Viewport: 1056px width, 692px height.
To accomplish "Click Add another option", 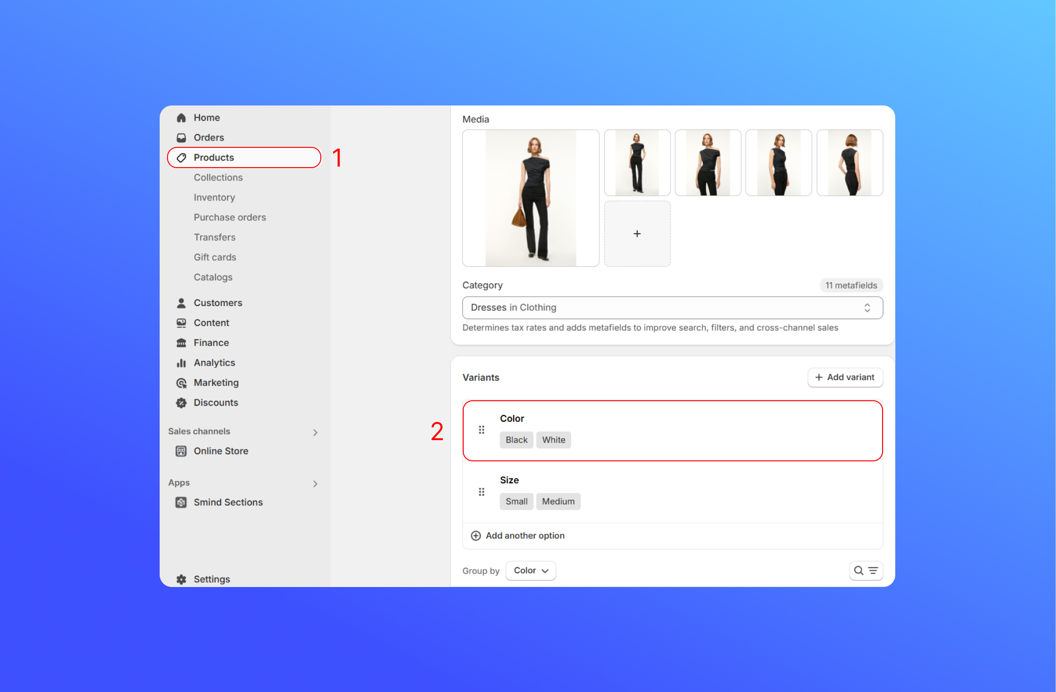I will [x=517, y=536].
